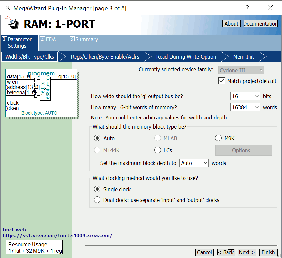Image resolution: width=282 pixels, height=258 pixels.
Task: Click the RAM: 1-PORT heading
Action: coord(59,24)
